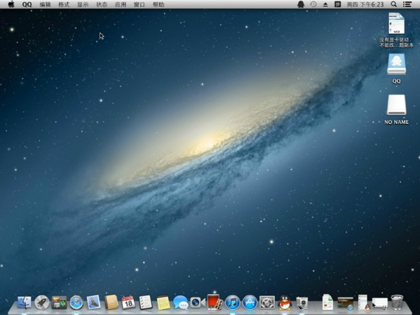Select the QQ disk image on desktop
The image size is (420, 315).
coord(396,64)
